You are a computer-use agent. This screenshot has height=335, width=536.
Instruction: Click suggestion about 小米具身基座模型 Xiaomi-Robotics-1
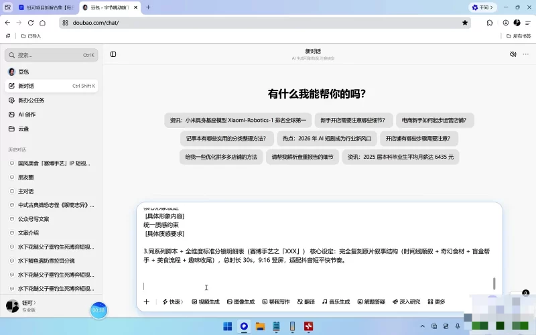coord(238,121)
